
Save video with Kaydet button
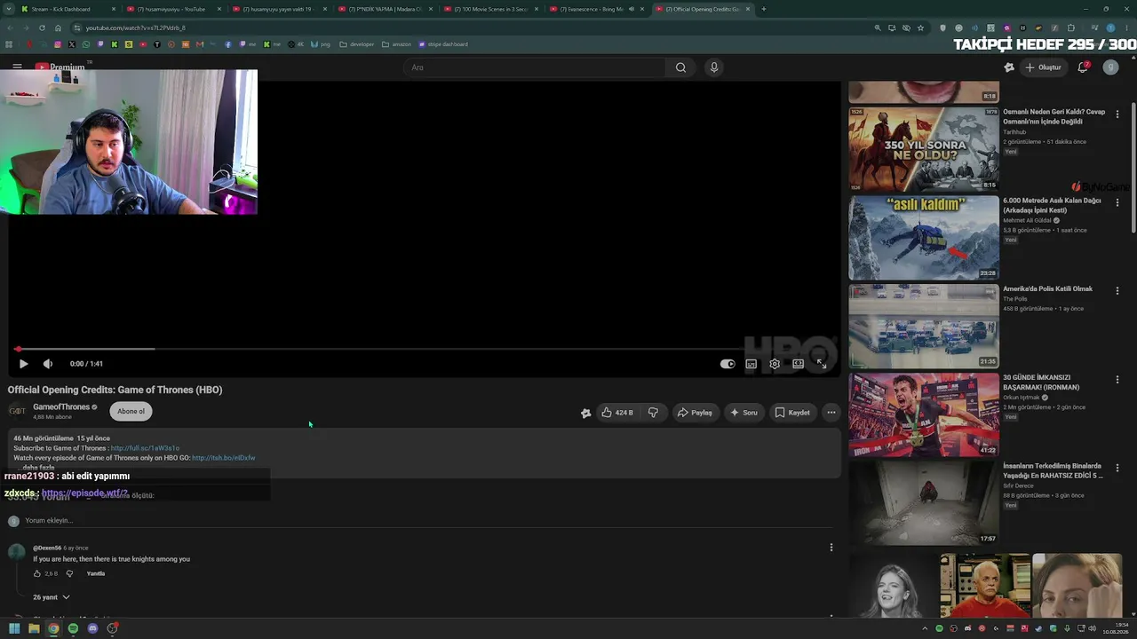(791, 413)
